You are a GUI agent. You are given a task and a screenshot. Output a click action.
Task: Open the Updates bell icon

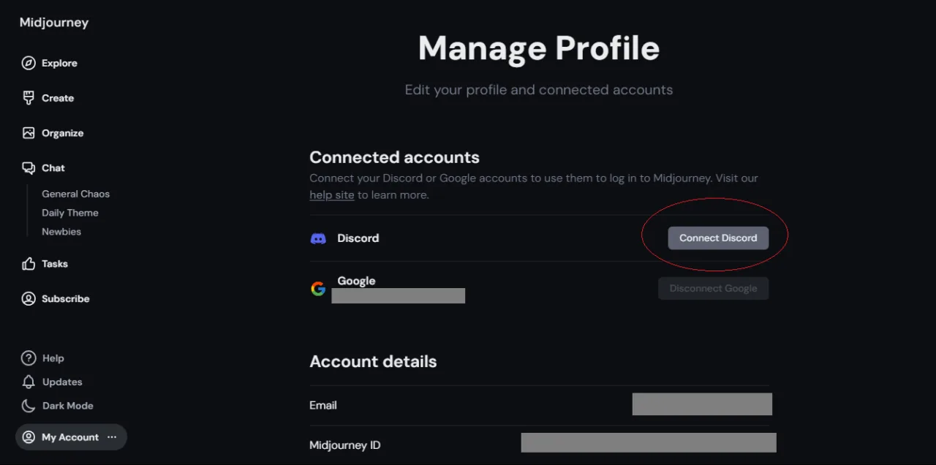tap(29, 382)
